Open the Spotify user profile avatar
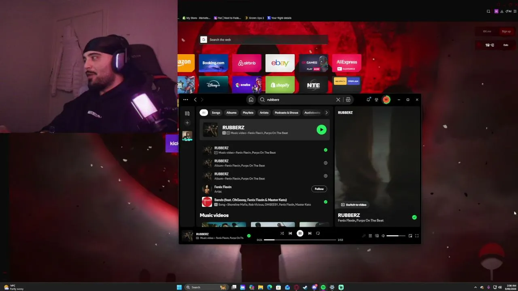 pos(386,100)
